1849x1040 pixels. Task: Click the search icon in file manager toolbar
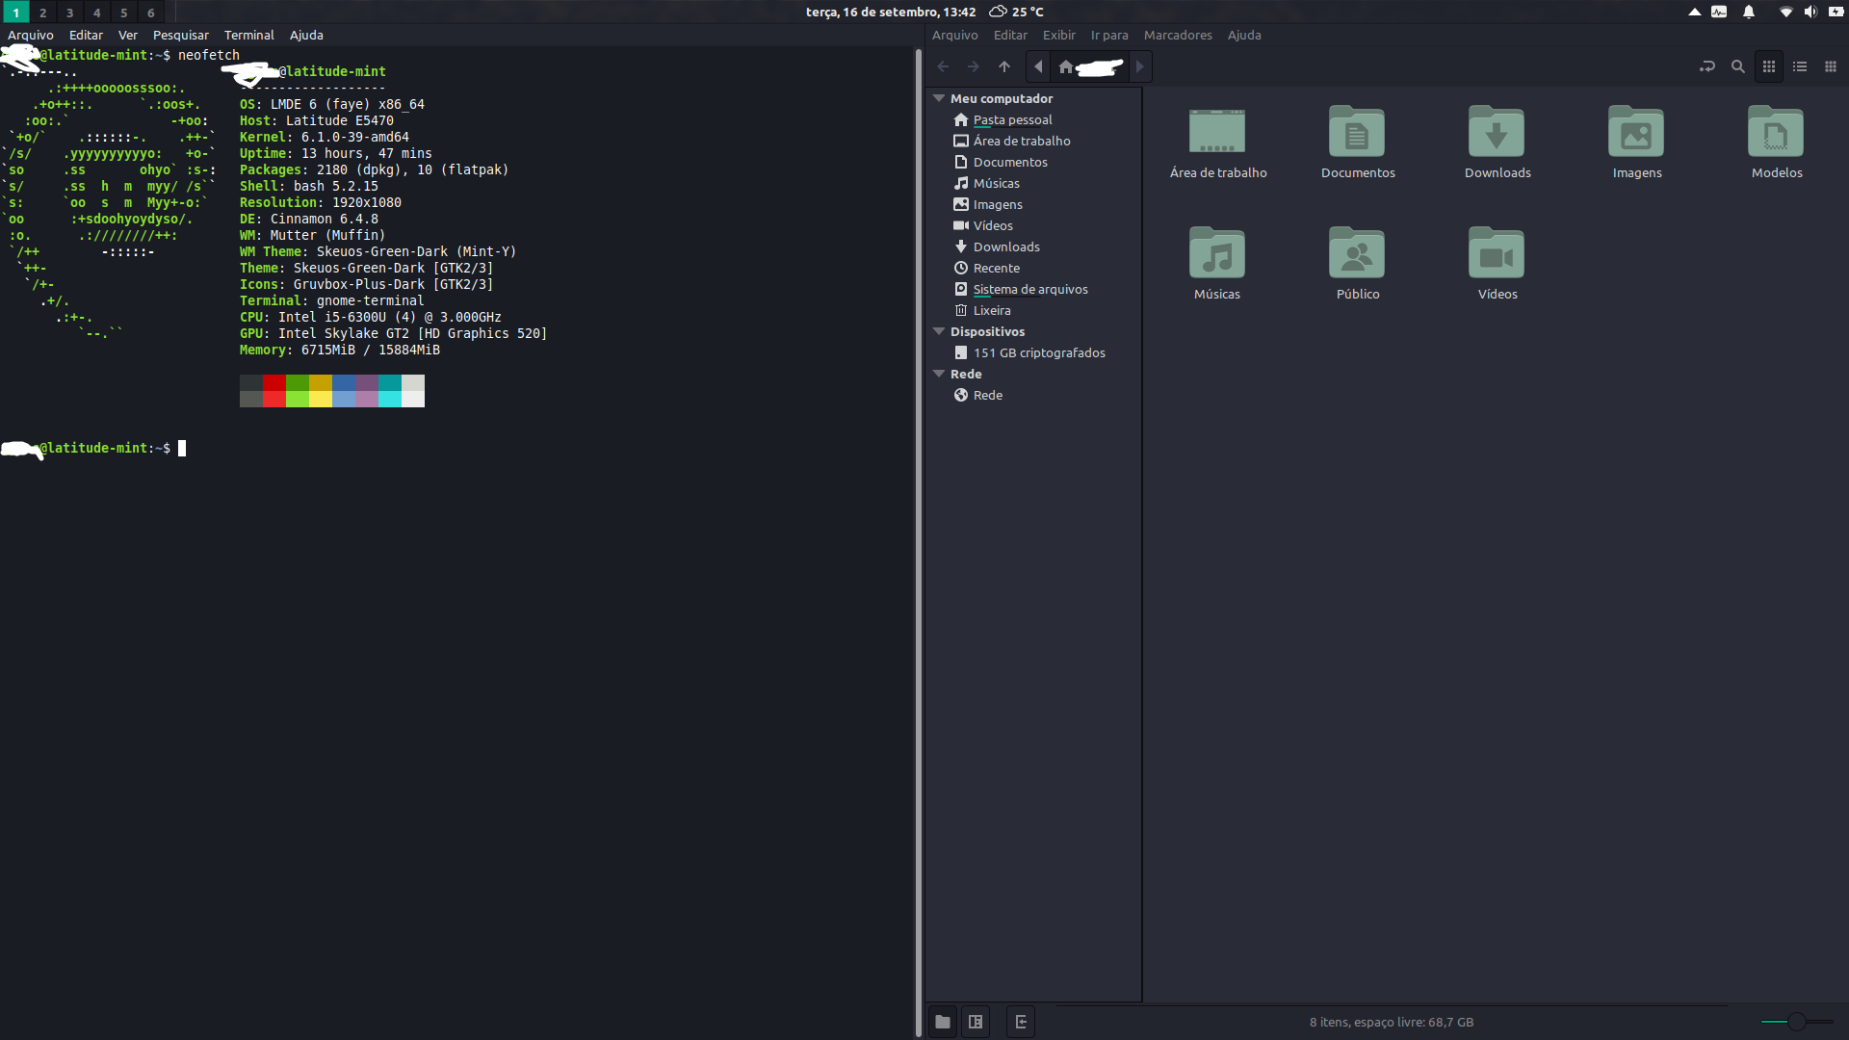[1738, 66]
